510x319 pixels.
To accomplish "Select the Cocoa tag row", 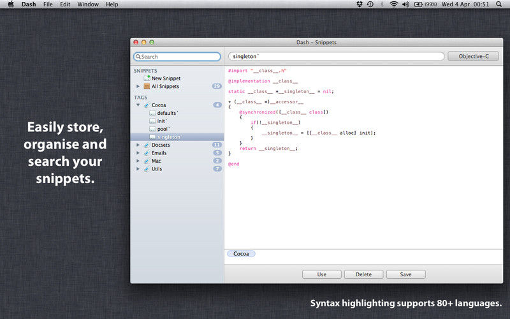I will (177, 105).
